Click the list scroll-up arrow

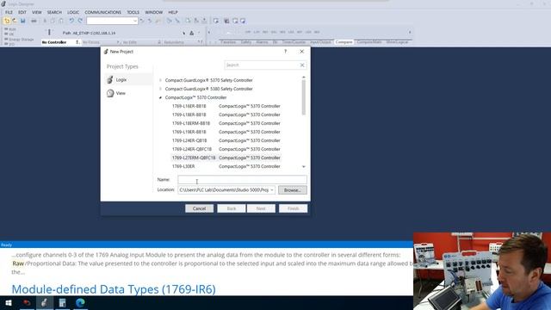(304, 77)
